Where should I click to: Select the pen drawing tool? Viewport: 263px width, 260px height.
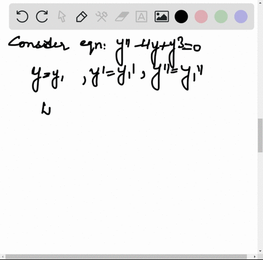pyautogui.click(x=82, y=16)
